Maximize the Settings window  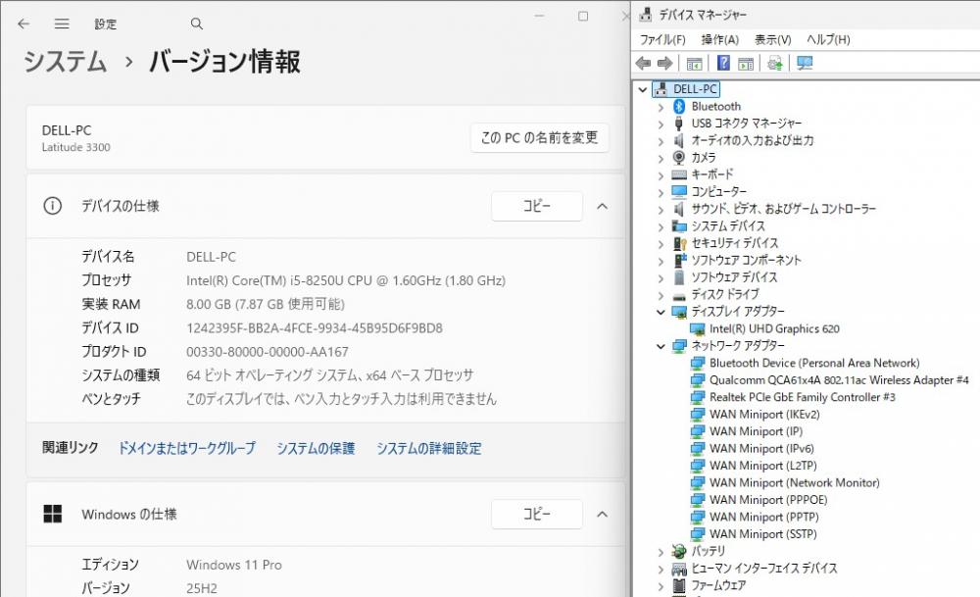pos(582,17)
